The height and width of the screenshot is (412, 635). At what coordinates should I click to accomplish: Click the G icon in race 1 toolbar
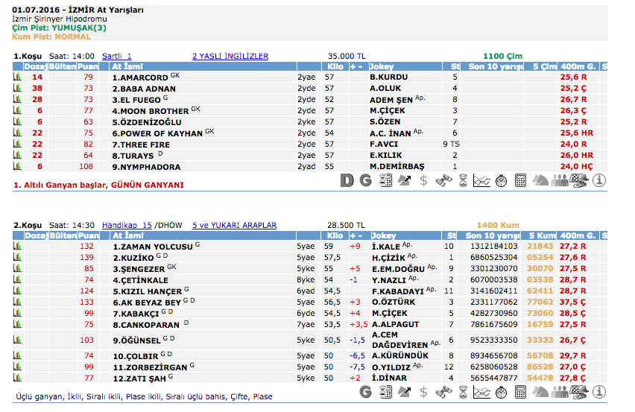[x=365, y=180]
